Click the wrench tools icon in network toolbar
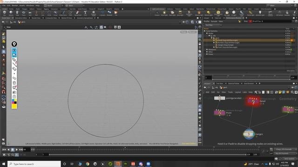Image resolution: width=298 pixels, height=167 pixels. [256, 92]
